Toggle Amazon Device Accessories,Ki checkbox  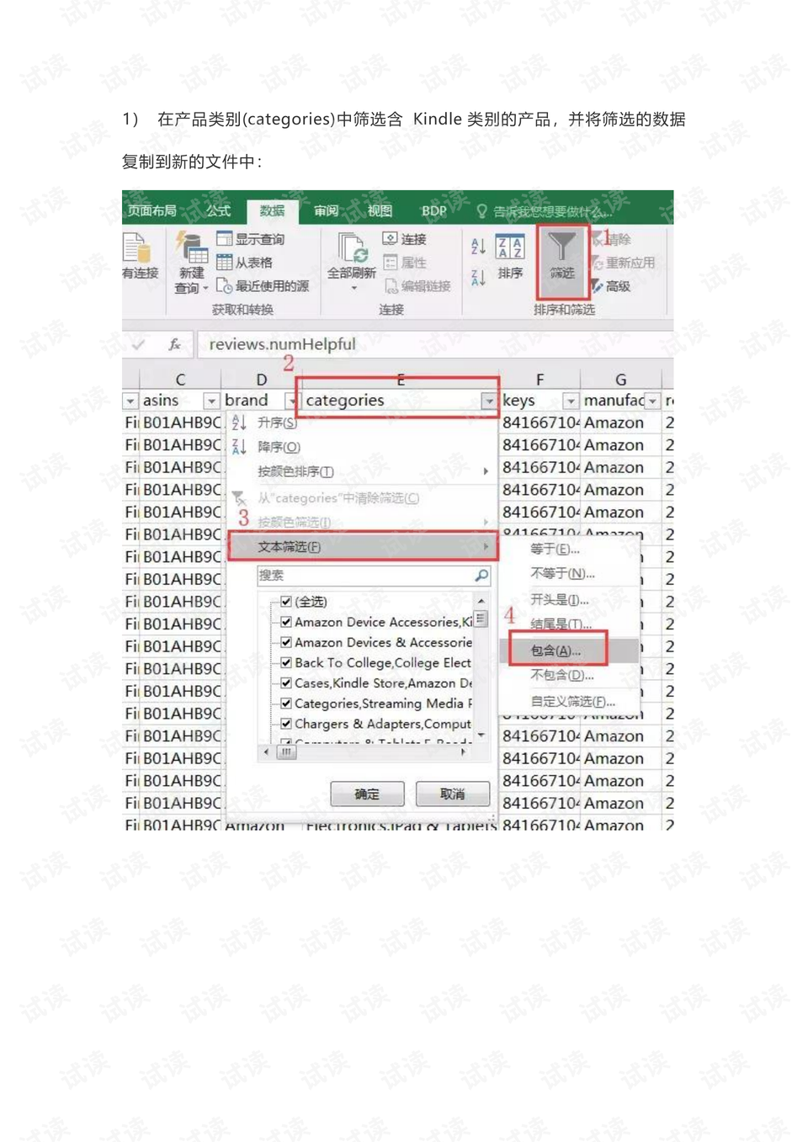coord(286,622)
